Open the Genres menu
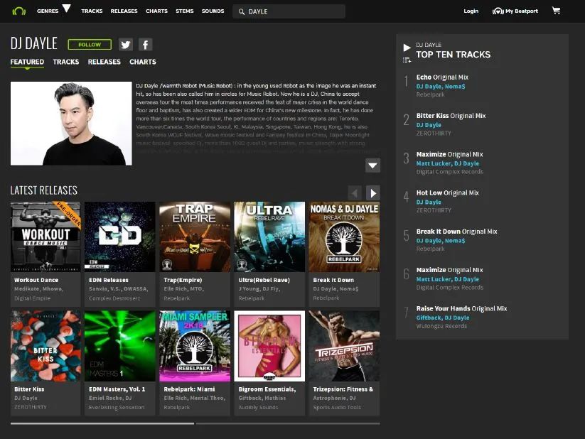 tap(48, 11)
